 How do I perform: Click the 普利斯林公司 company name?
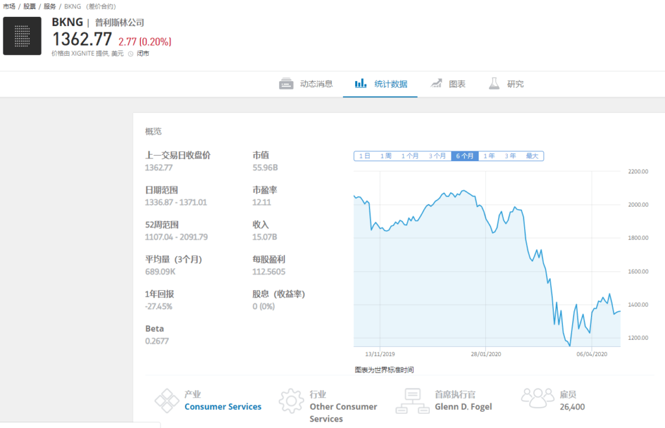(119, 23)
